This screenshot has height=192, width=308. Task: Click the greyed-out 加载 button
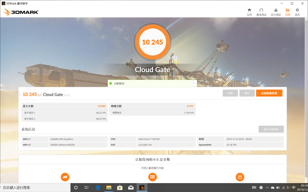tap(230, 93)
